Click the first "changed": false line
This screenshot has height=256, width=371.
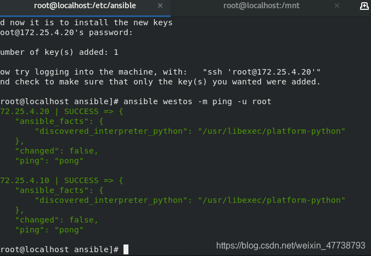[57, 151]
